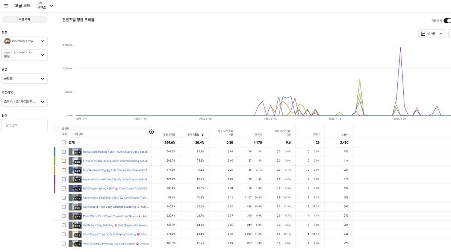Open the Fun Sea Swimming video link
The image size is (451, 252).
click(x=116, y=170)
